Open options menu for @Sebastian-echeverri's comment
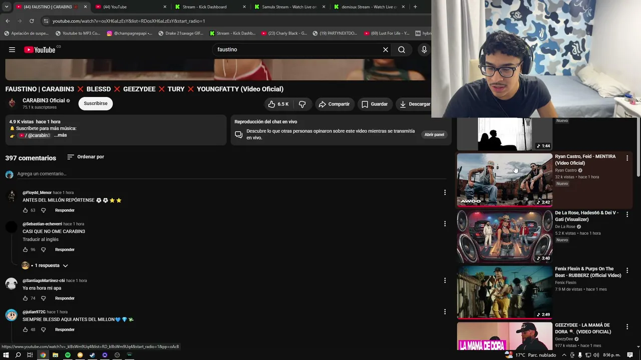This screenshot has width=641, height=360. [x=445, y=224]
